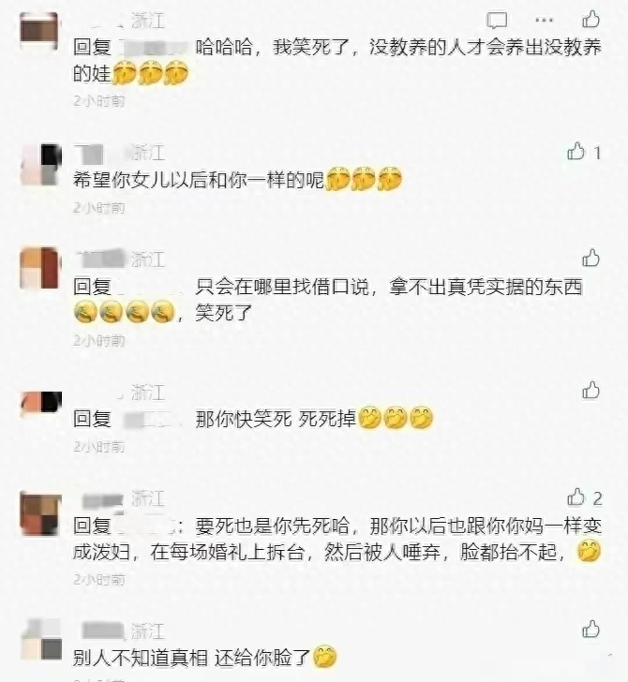The width and height of the screenshot is (628, 682).
Task: Click the reply speech-bubble icon on first comment
Action: [496, 20]
